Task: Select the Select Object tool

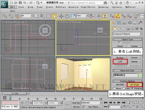Action: 37,16
